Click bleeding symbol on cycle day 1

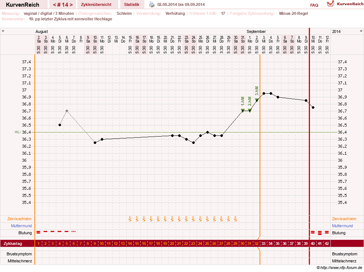(38, 232)
